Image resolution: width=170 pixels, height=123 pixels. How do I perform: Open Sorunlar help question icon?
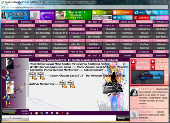click(136, 18)
